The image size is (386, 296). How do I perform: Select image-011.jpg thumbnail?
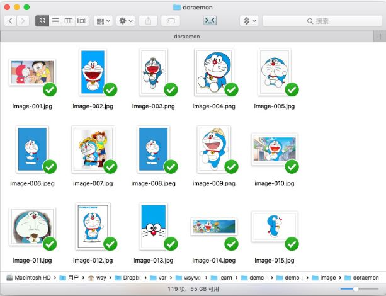pyautogui.click(x=33, y=227)
